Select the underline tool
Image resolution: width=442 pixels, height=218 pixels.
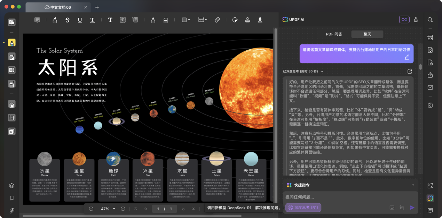pos(80,20)
